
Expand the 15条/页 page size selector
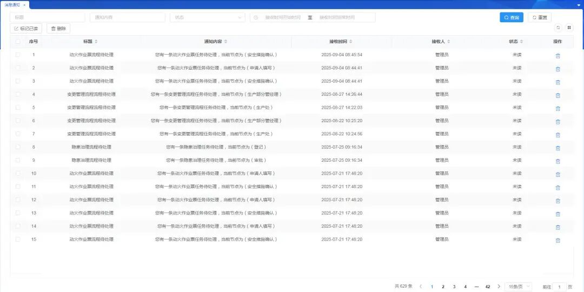[518, 287]
